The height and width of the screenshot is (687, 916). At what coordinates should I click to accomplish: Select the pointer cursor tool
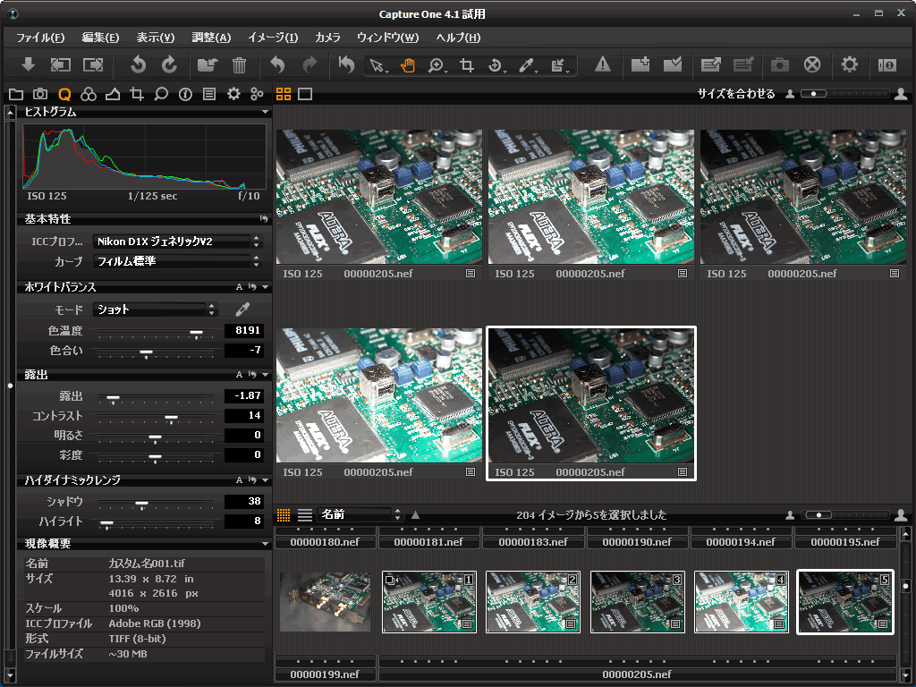(377, 65)
